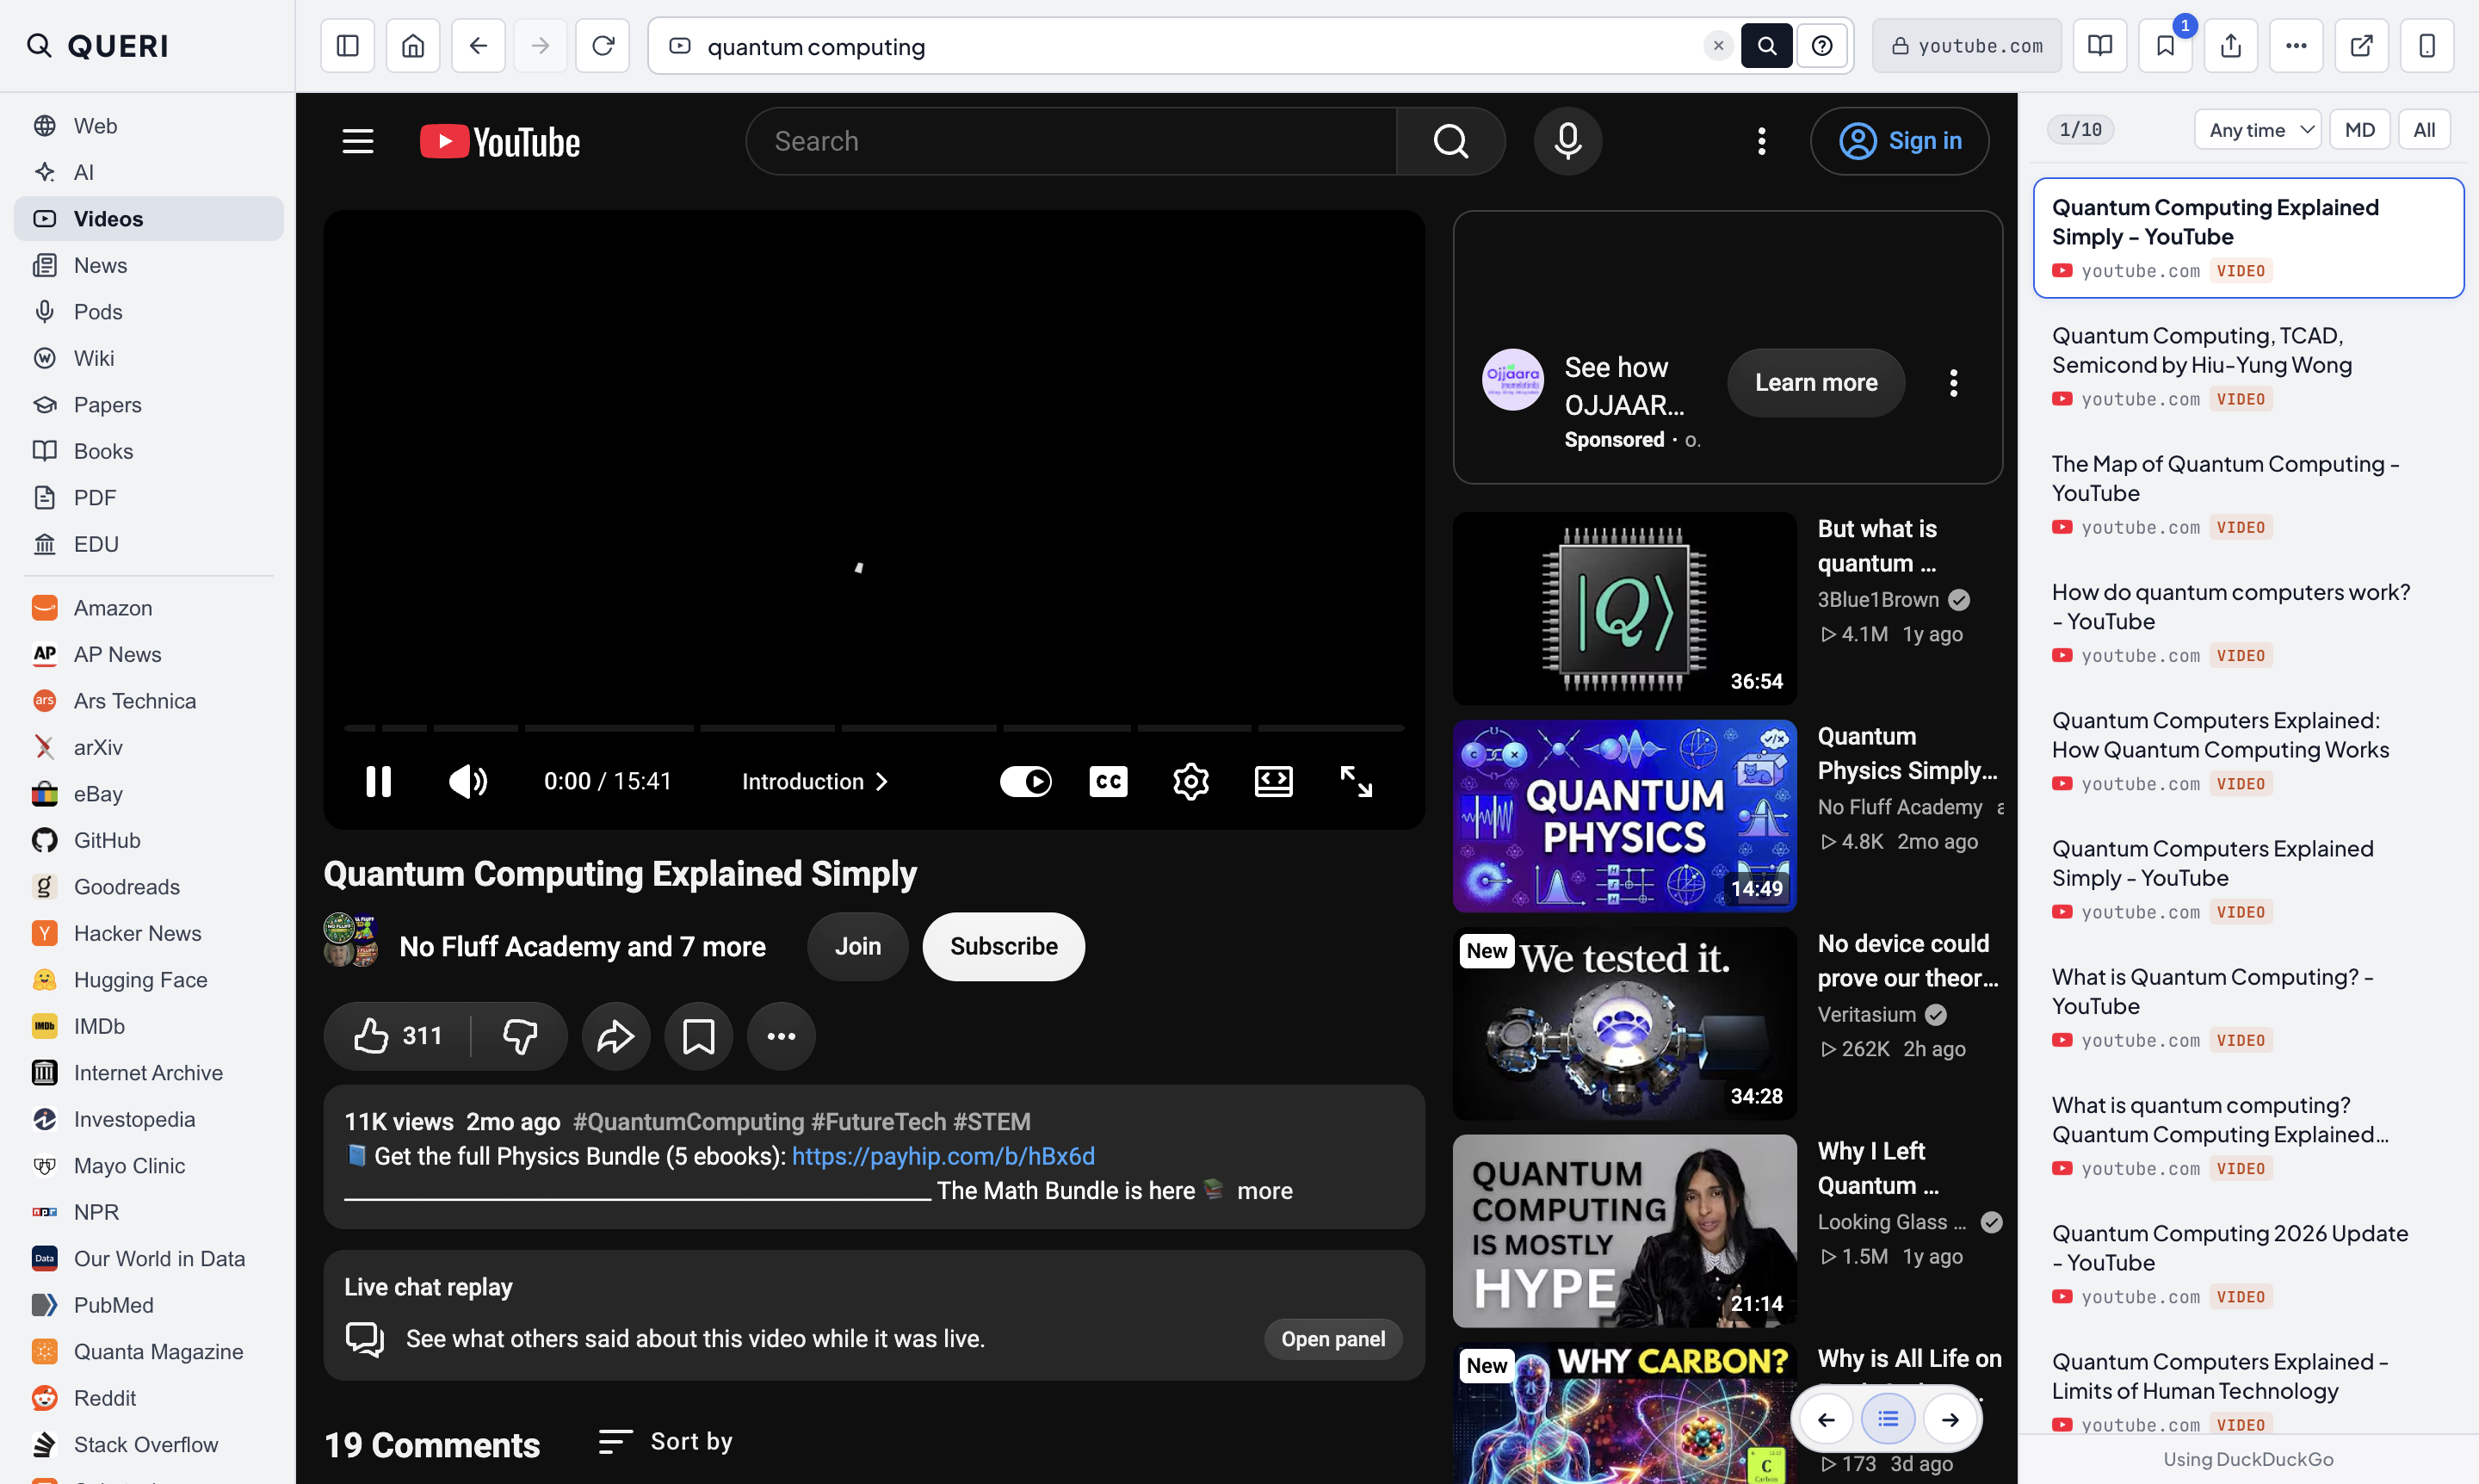The width and height of the screenshot is (2479, 1484).
Task: Open Quantum Physics thumbnail
Action: click(1624, 815)
